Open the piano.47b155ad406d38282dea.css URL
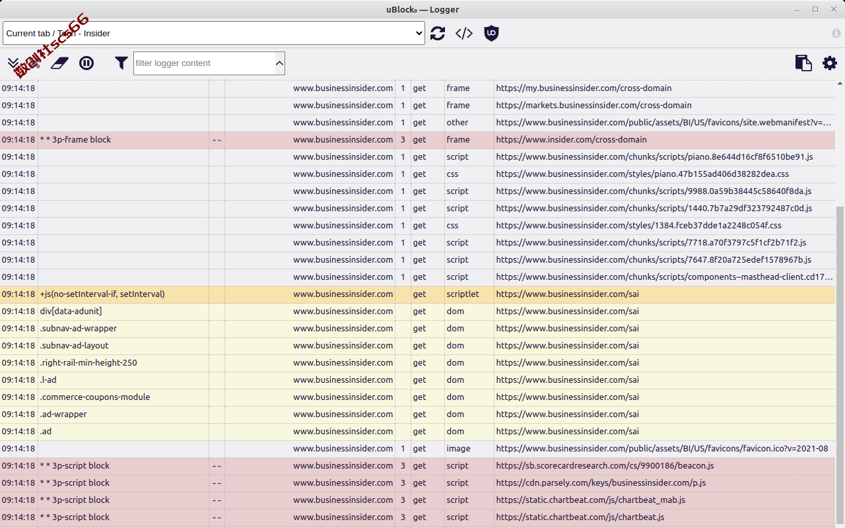The height and width of the screenshot is (528, 845). click(642, 174)
